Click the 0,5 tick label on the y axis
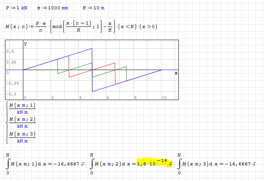Image resolution: width=264 pixels, height=181 pixels. point(10,51)
